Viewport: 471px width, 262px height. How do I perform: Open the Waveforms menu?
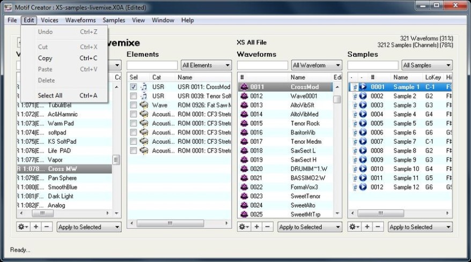[x=80, y=20]
